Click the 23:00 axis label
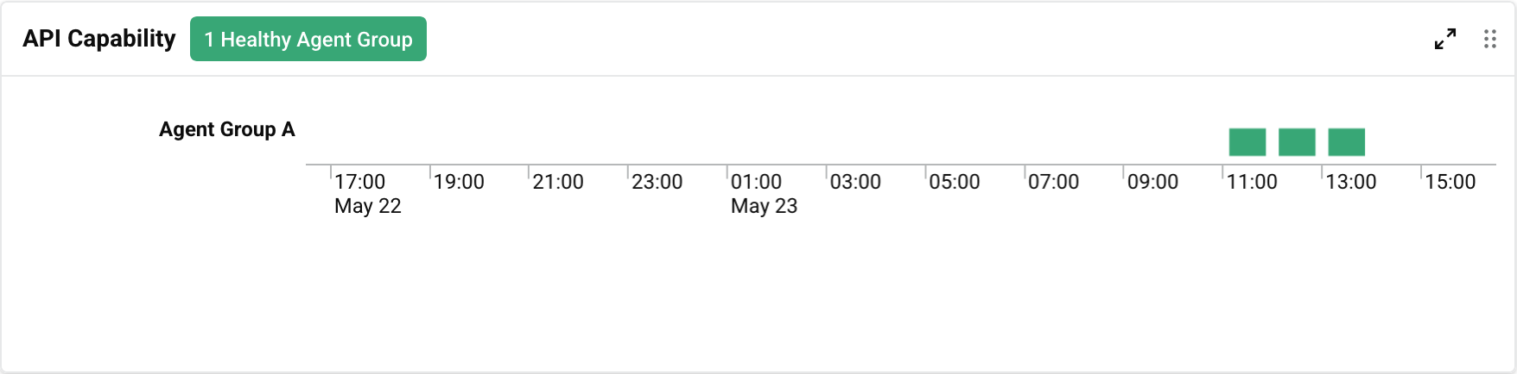The image size is (1517, 374). [657, 182]
